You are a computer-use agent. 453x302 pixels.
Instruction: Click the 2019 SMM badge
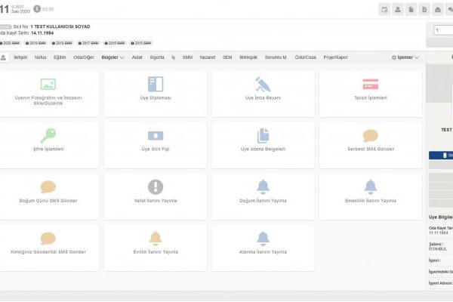35,43
